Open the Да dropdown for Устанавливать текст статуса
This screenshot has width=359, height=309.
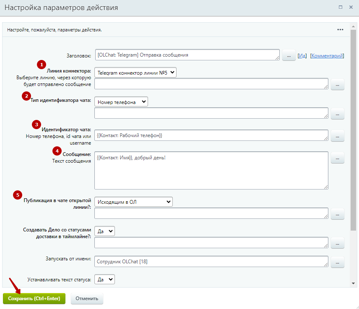click(104, 279)
